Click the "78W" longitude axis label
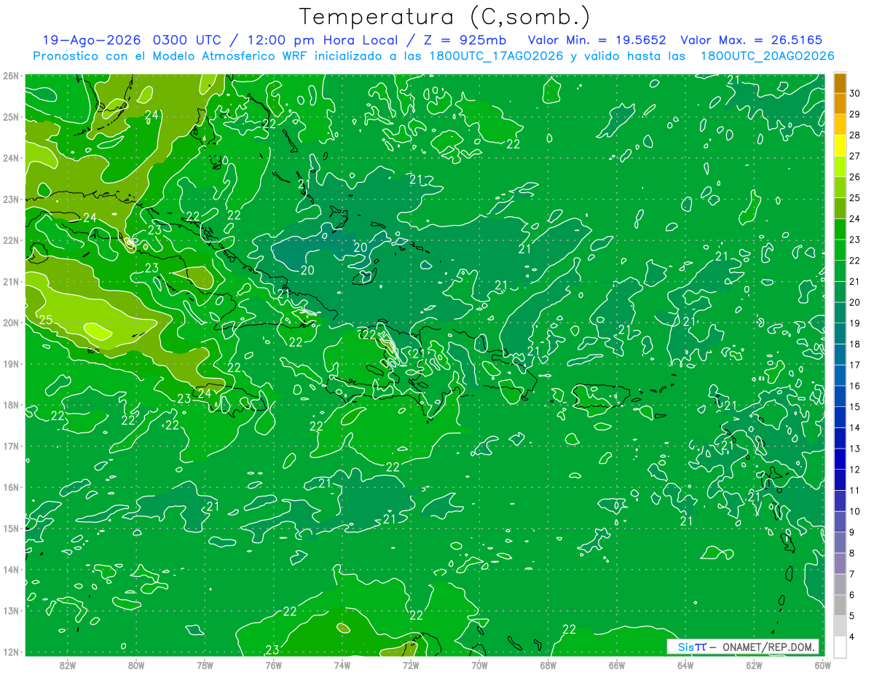The image size is (874, 675). coord(205,665)
